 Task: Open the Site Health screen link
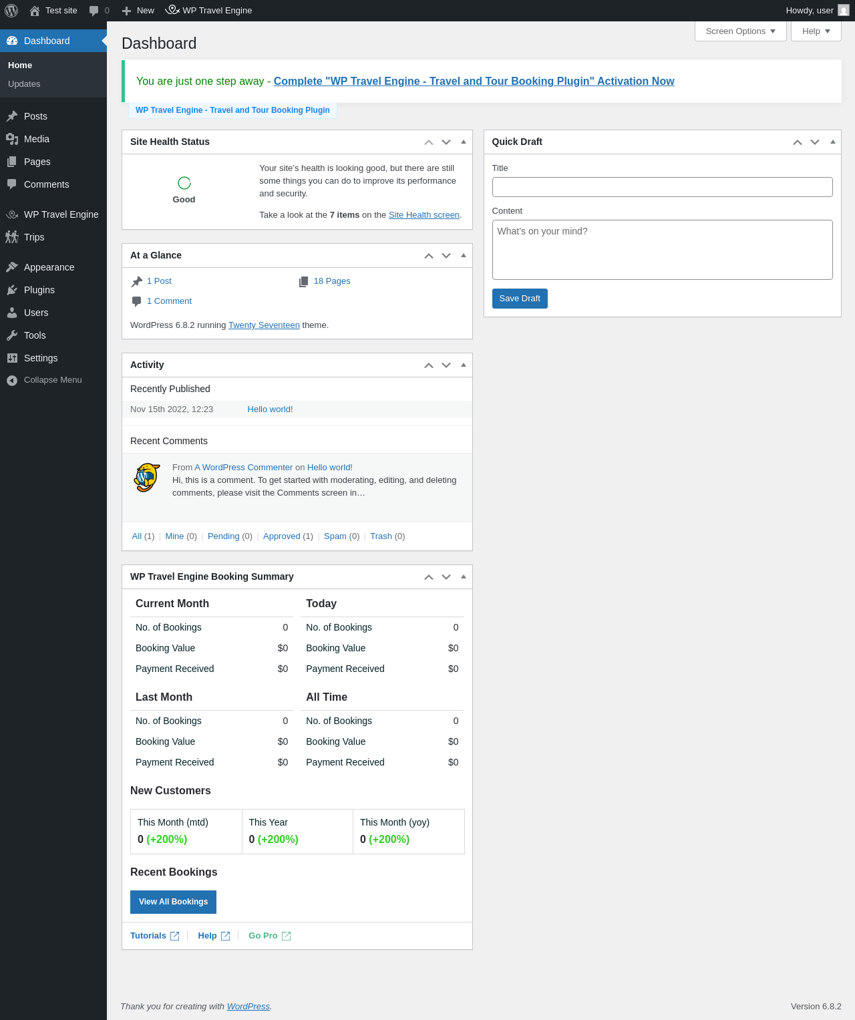[423, 215]
